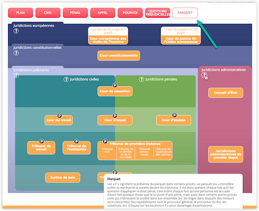Open the QUESTIONS PRÉJUDICIELLES tab

point(157,13)
